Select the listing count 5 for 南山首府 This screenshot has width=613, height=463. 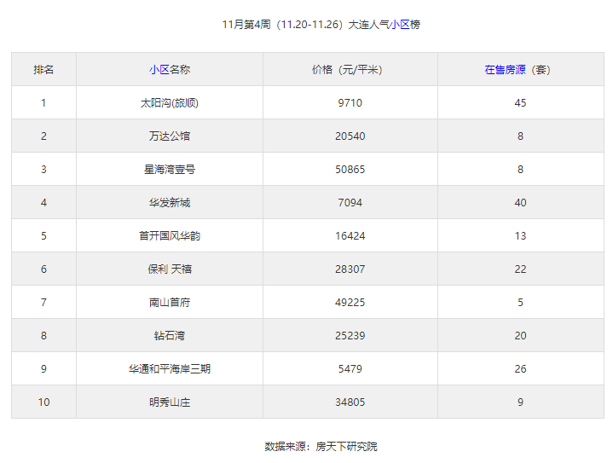(x=520, y=303)
